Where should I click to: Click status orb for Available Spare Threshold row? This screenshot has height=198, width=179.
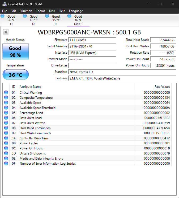pos(6,108)
